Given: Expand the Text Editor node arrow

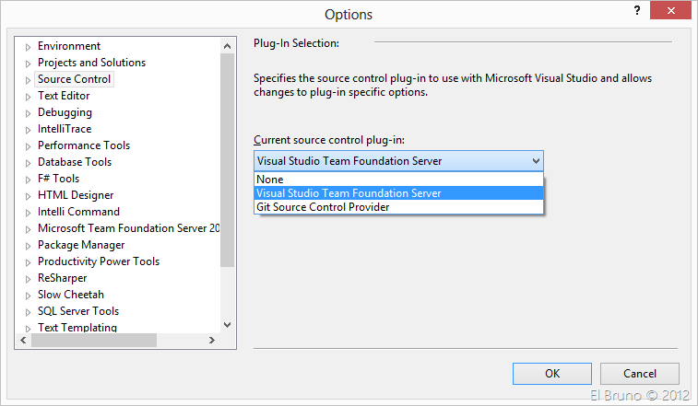Looking at the screenshot, I should tap(28, 97).
